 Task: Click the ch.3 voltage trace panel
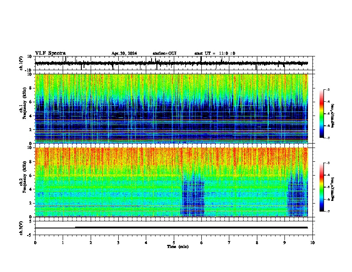(174, 228)
